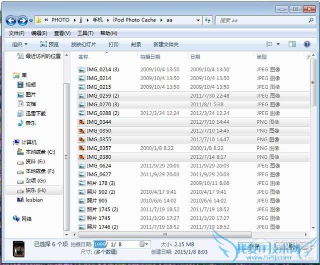
Task: Select file name 照片 1745 (2)
Action: [102, 209]
